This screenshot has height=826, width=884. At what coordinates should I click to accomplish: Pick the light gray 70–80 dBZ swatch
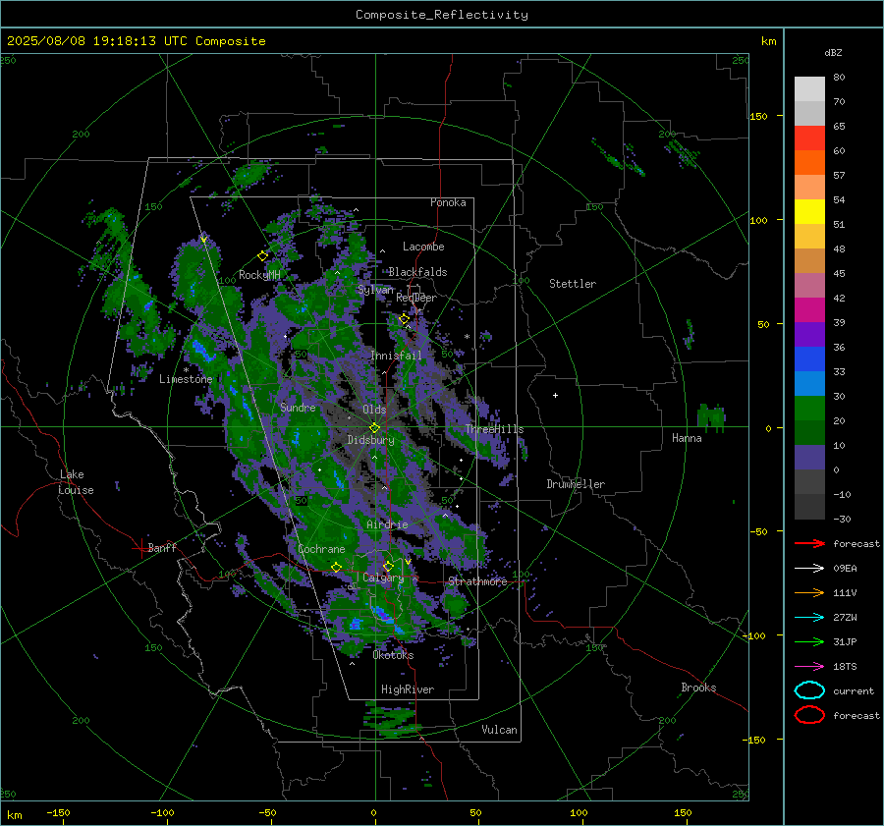coord(809,88)
